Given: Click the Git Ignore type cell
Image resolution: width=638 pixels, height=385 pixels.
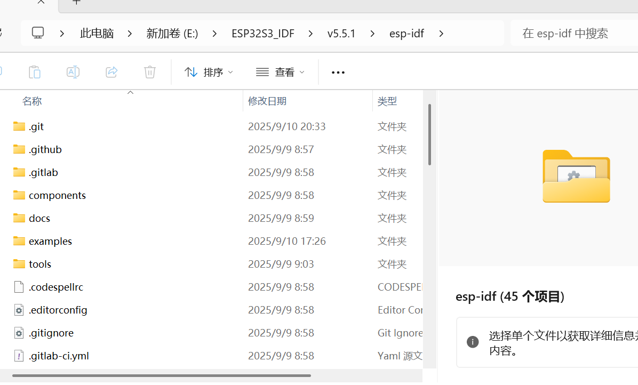Looking at the screenshot, I should click(400, 333).
